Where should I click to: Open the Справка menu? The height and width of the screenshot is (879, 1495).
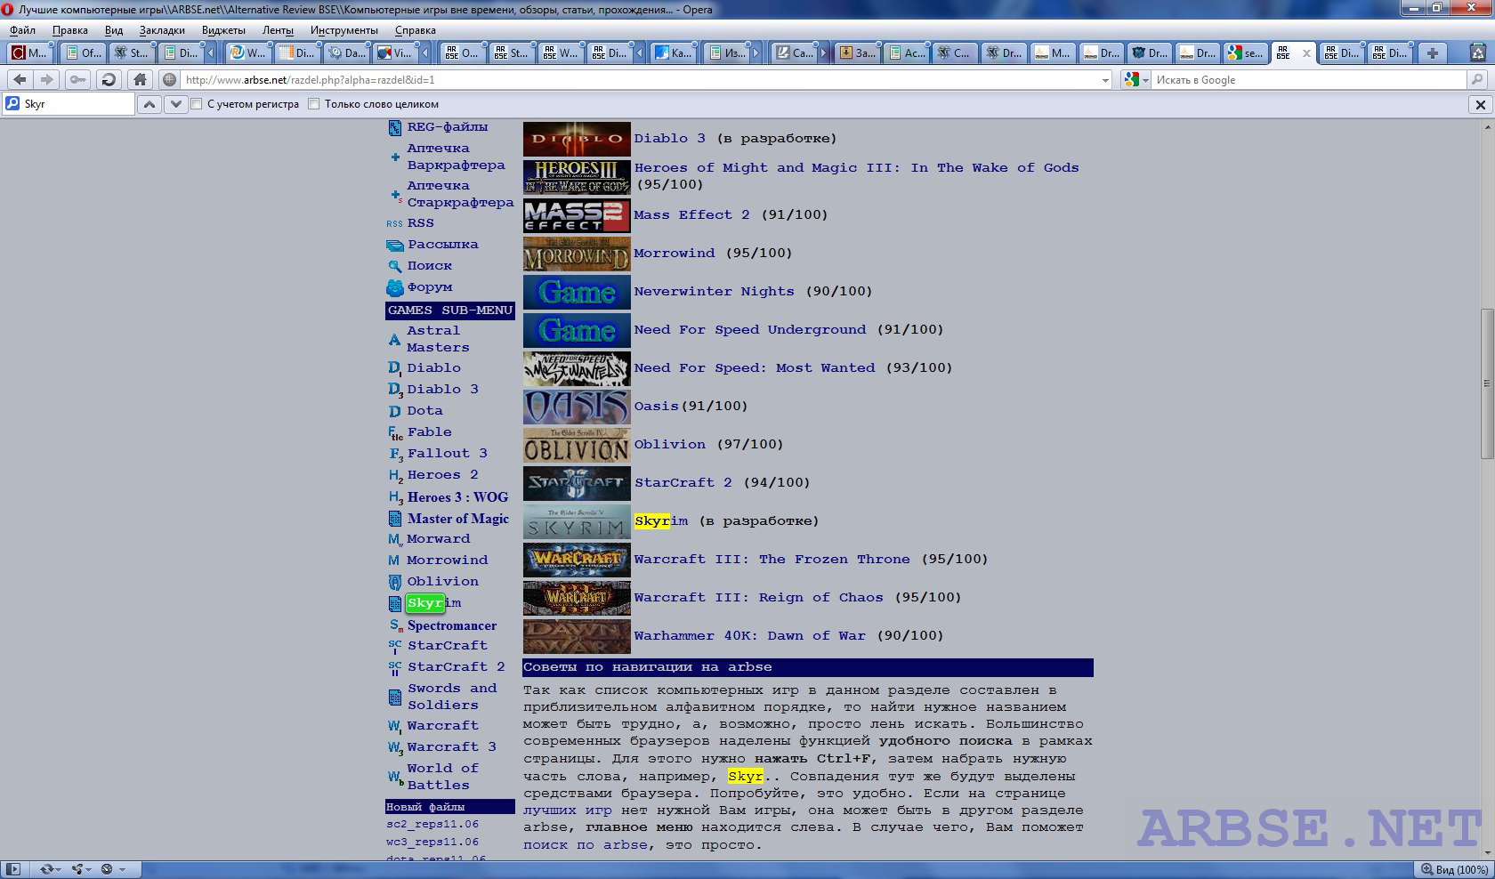pyautogui.click(x=416, y=30)
